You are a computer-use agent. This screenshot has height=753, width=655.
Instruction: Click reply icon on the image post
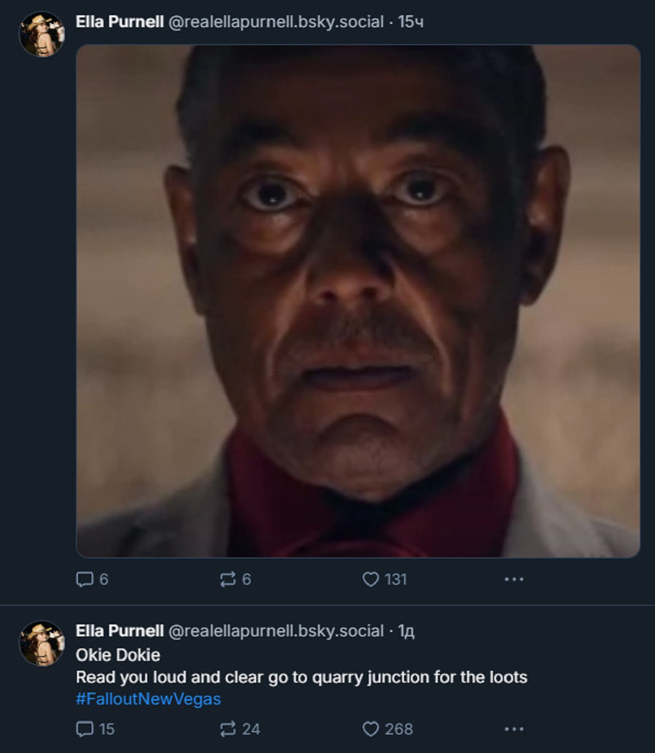click(x=85, y=579)
